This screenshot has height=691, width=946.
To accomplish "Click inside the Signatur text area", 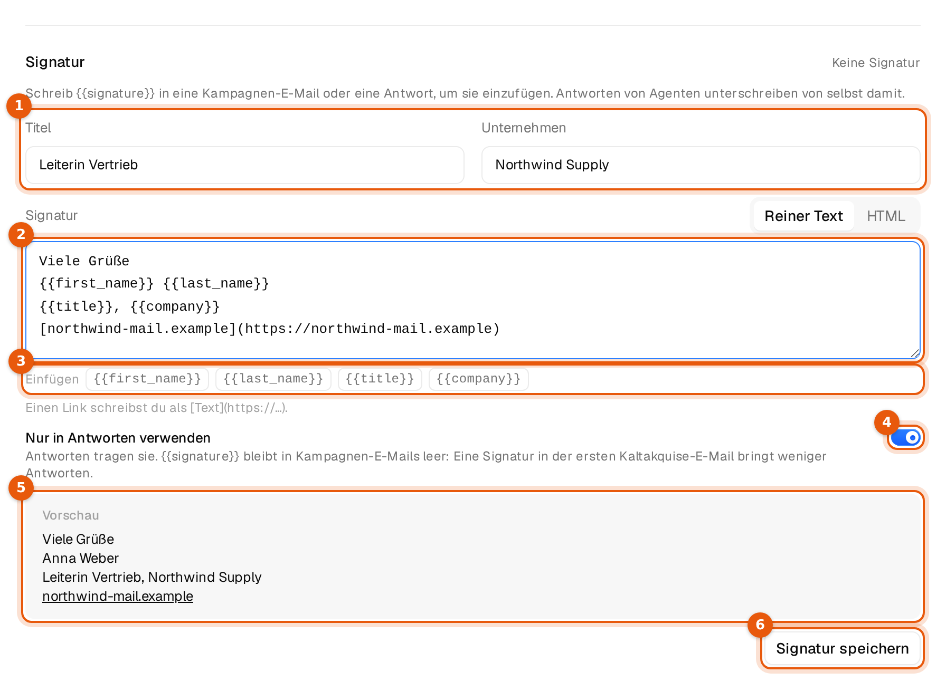I will (x=473, y=300).
